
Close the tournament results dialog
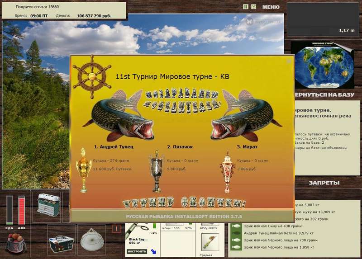(x=289, y=61)
